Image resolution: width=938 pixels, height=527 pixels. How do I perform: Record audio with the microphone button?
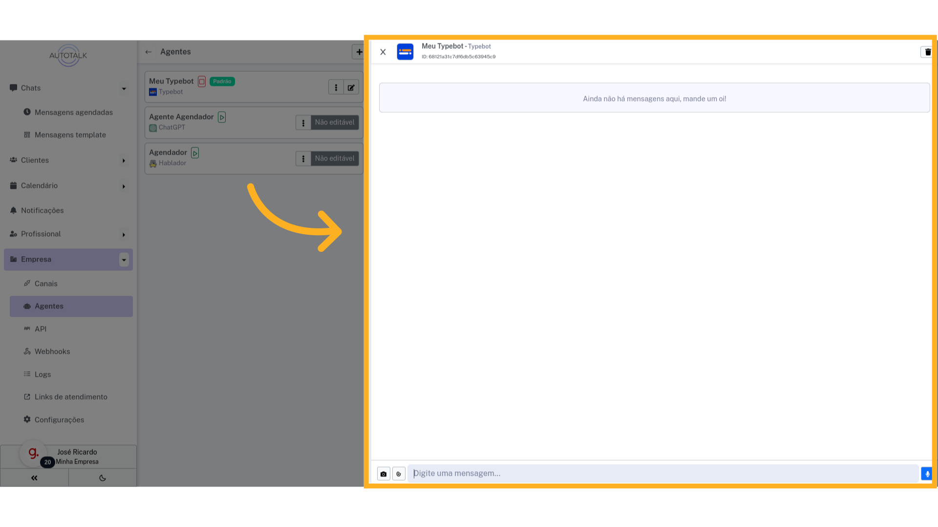point(927,474)
